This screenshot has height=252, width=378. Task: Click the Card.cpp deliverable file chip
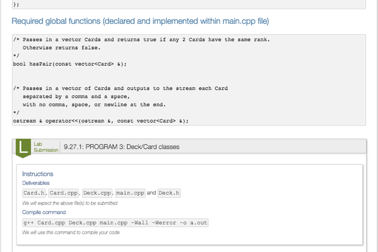click(x=63, y=193)
